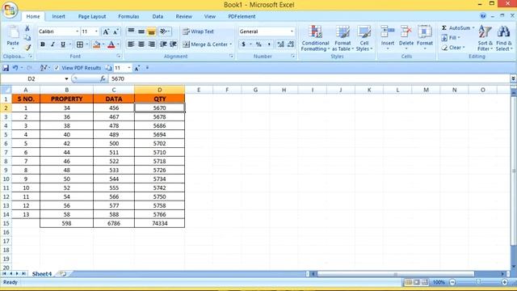
Task: Align text right
Action: pos(151,44)
